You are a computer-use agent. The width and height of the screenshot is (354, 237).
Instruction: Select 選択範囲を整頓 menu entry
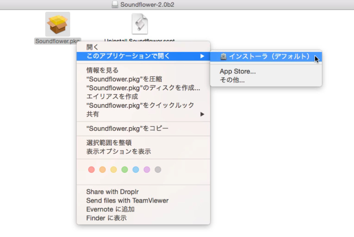coord(143,143)
